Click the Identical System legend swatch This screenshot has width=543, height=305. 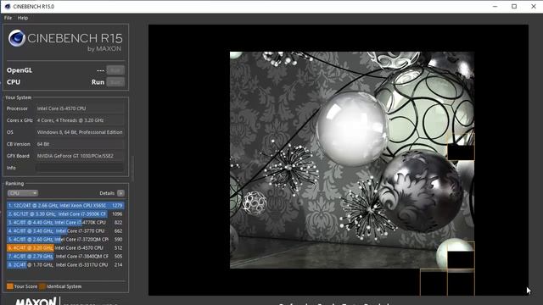[42, 286]
